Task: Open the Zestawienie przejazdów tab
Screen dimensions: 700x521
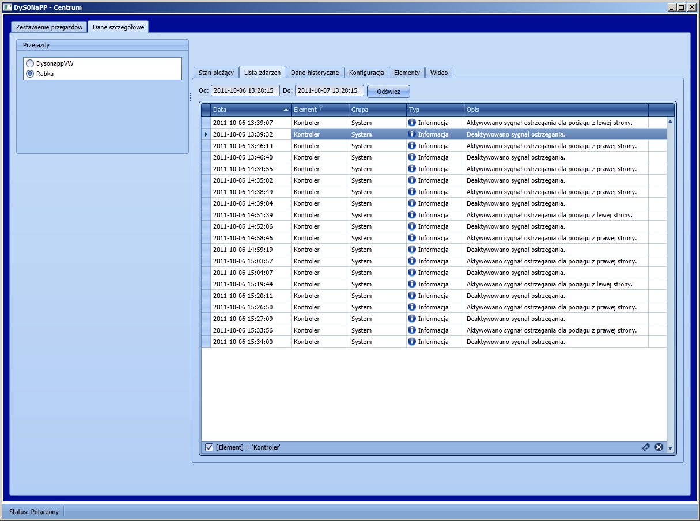Action: [49, 27]
